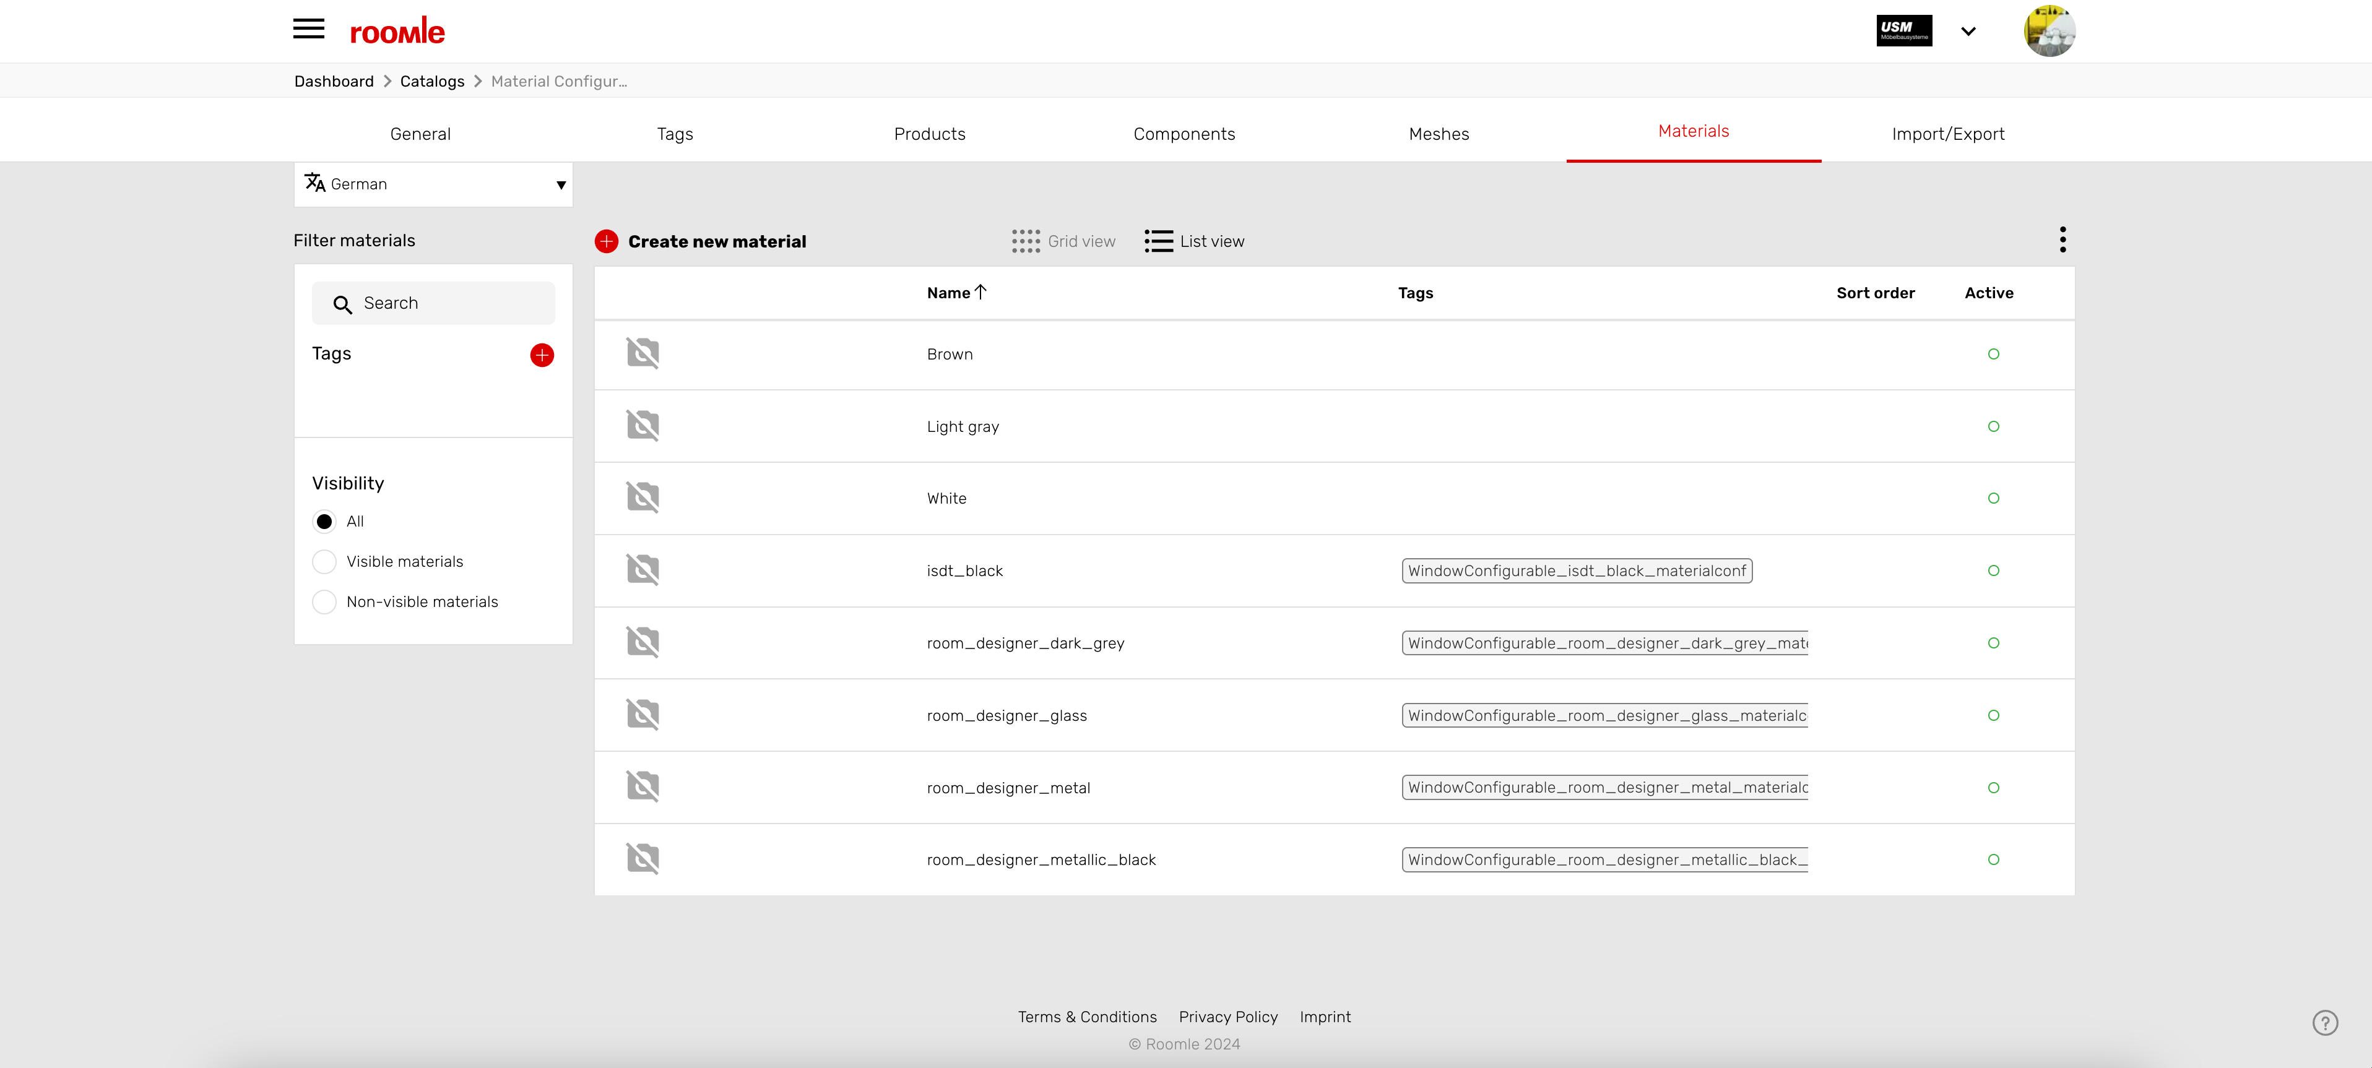
Task: Open the German language dropdown
Action: point(434,185)
